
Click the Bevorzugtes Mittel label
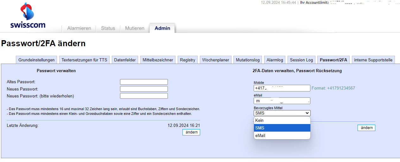268,108
